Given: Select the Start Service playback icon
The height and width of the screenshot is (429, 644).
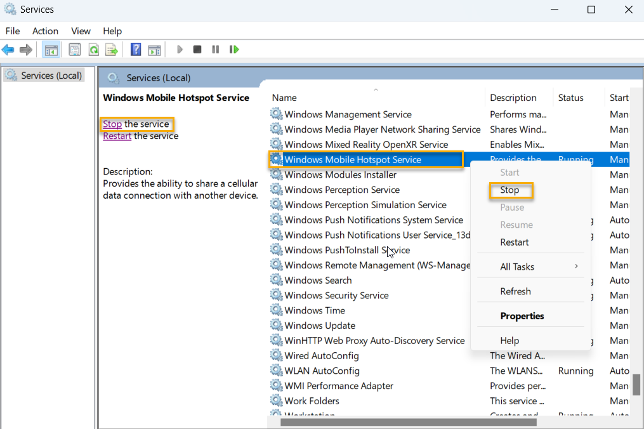Looking at the screenshot, I should click(180, 49).
